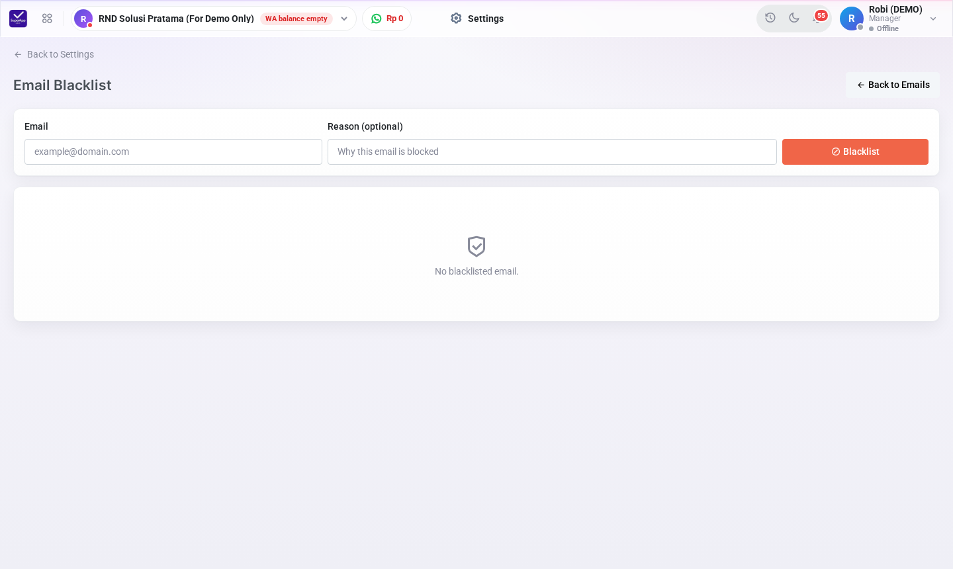
Task: Expand the Robi (DEMO) user menu chevron
Action: (x=933, y=19)
